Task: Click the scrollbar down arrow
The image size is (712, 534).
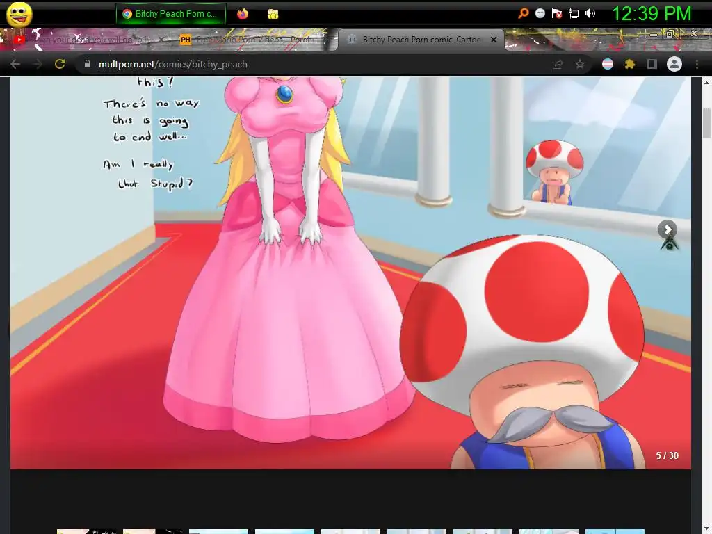Action: 706,529
